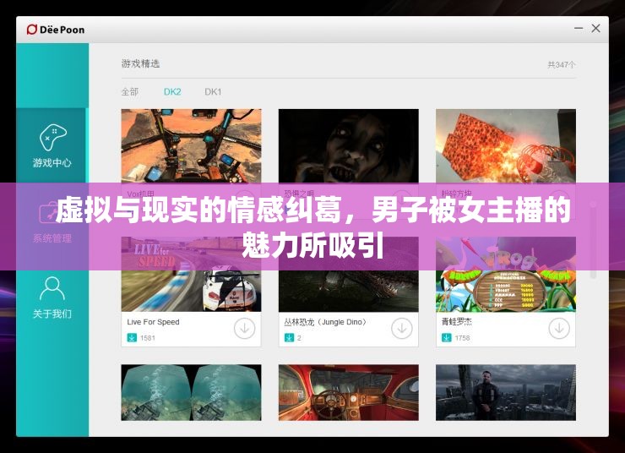The width and height of the screenshot is (625, 453).
Task: Switch to the DK1 filter tab
Action: pos(213,92)
